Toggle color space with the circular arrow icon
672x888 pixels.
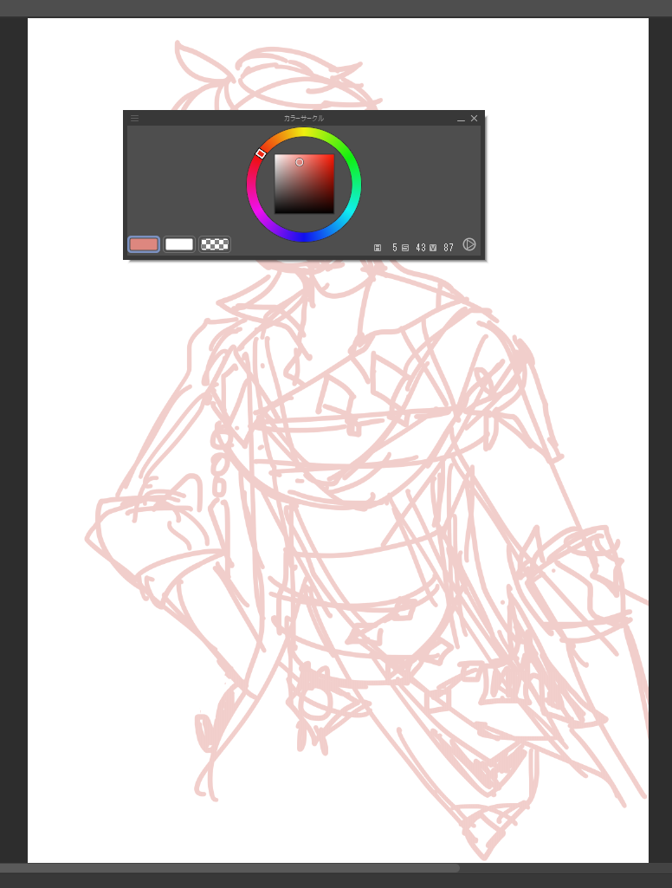469,244
